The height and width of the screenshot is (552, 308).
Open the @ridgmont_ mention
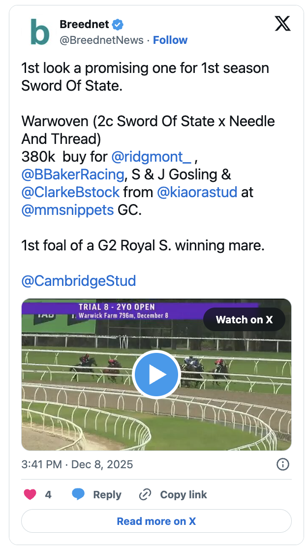(151, 157)
